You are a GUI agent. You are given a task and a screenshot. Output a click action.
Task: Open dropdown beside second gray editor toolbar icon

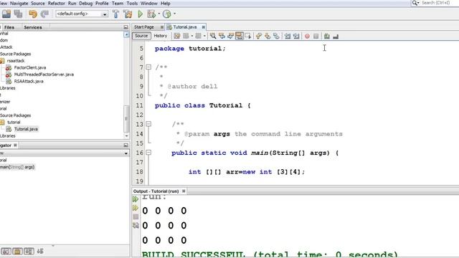click(x=204, y=36)
